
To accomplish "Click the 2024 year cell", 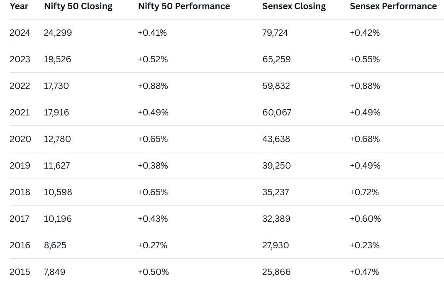I will (20, 33).
